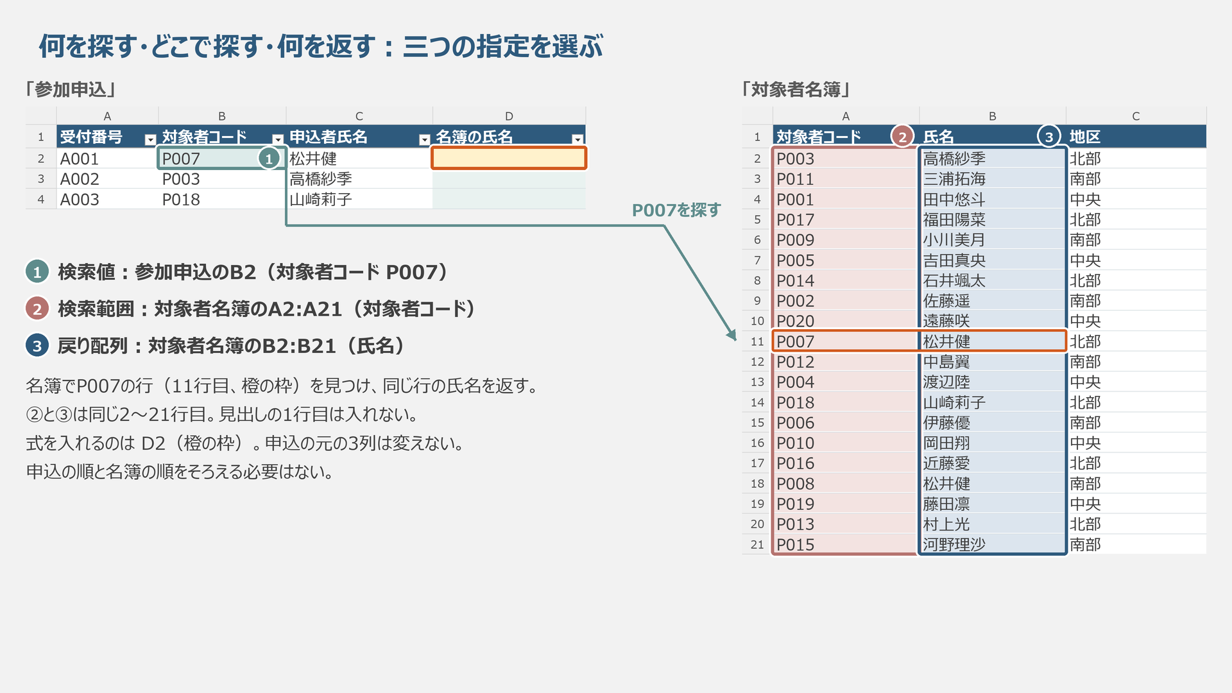This screenshot has height=693, width=1232.
Task: Click P010 in 対象者名簿
Action: [846, 443]
